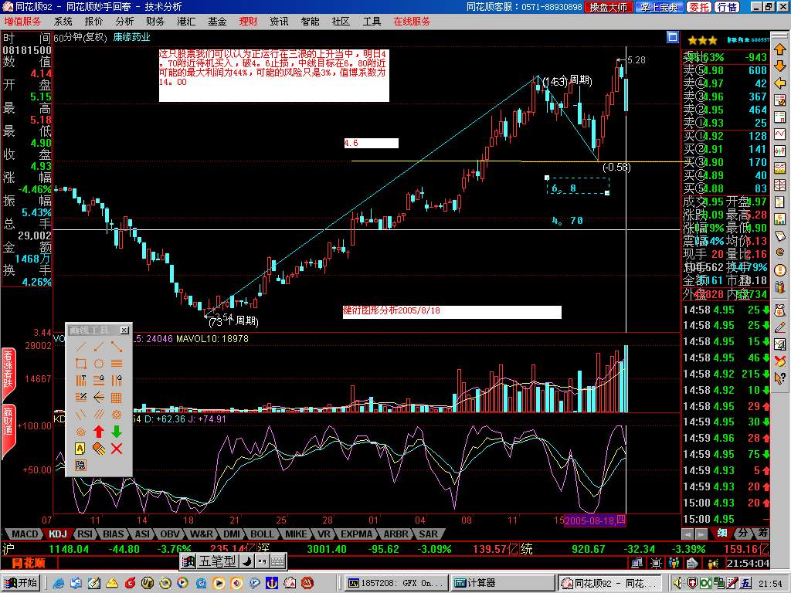Image resolution: width=791 pixels, height=593 pixels.
Task: Choose the rectangle drawing tool
Action: [x=80, y=364]
